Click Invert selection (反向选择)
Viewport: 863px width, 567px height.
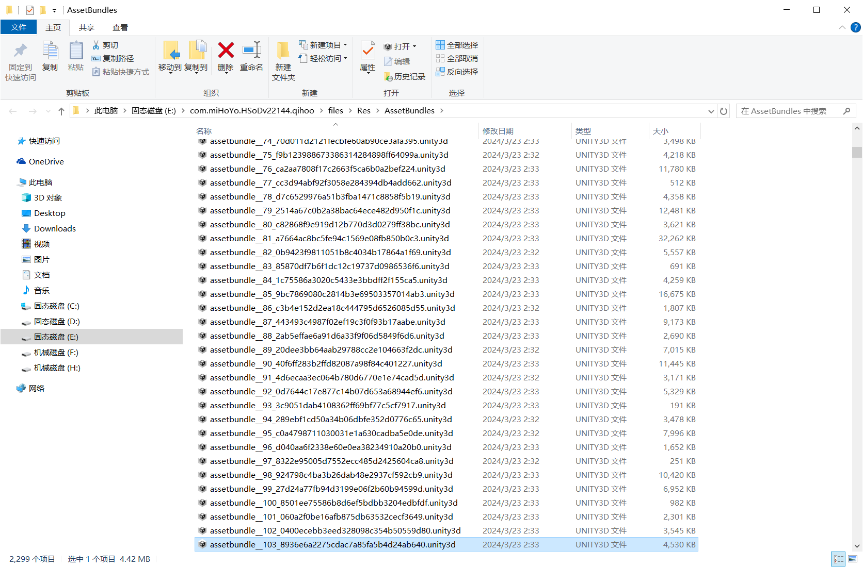pos(457,72)
